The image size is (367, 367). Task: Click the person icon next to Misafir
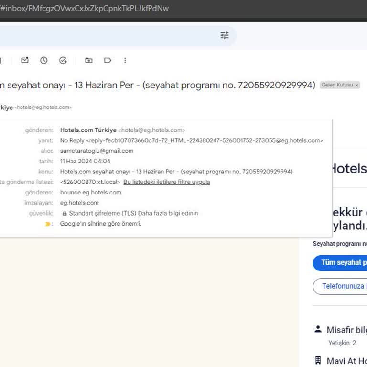pos(318,329)
